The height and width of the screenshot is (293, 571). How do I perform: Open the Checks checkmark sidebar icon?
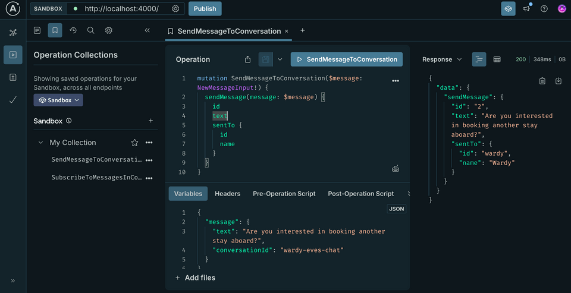pyautogui.click(x=13, y=100)
